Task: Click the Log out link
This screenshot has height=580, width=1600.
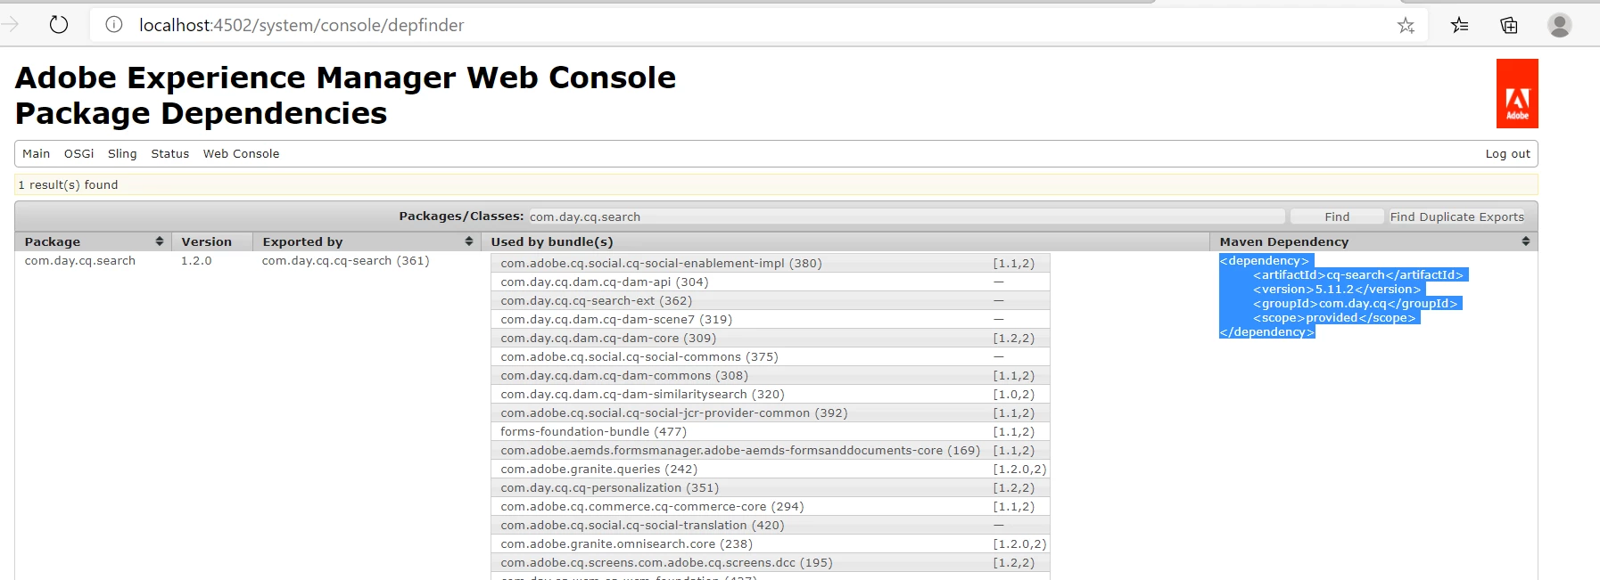Action: 1508,153
